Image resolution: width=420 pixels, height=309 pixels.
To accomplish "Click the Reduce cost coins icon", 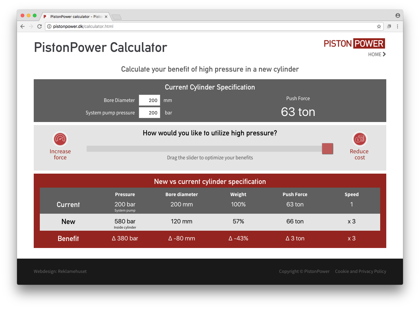I will pos(360,139).
